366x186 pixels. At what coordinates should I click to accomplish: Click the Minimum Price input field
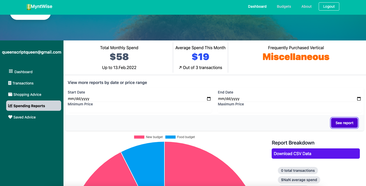pyautogui.click(x=139, y=110)
